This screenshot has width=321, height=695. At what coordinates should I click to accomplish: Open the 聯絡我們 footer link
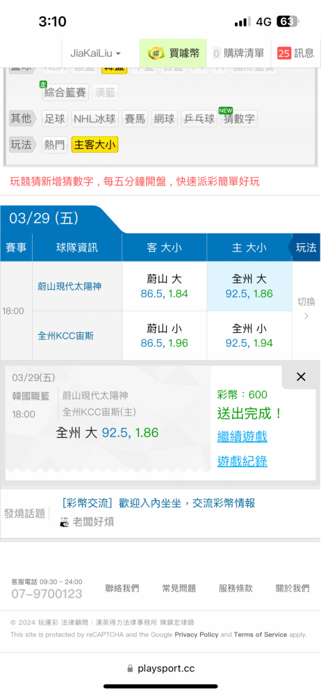point(122,589)
